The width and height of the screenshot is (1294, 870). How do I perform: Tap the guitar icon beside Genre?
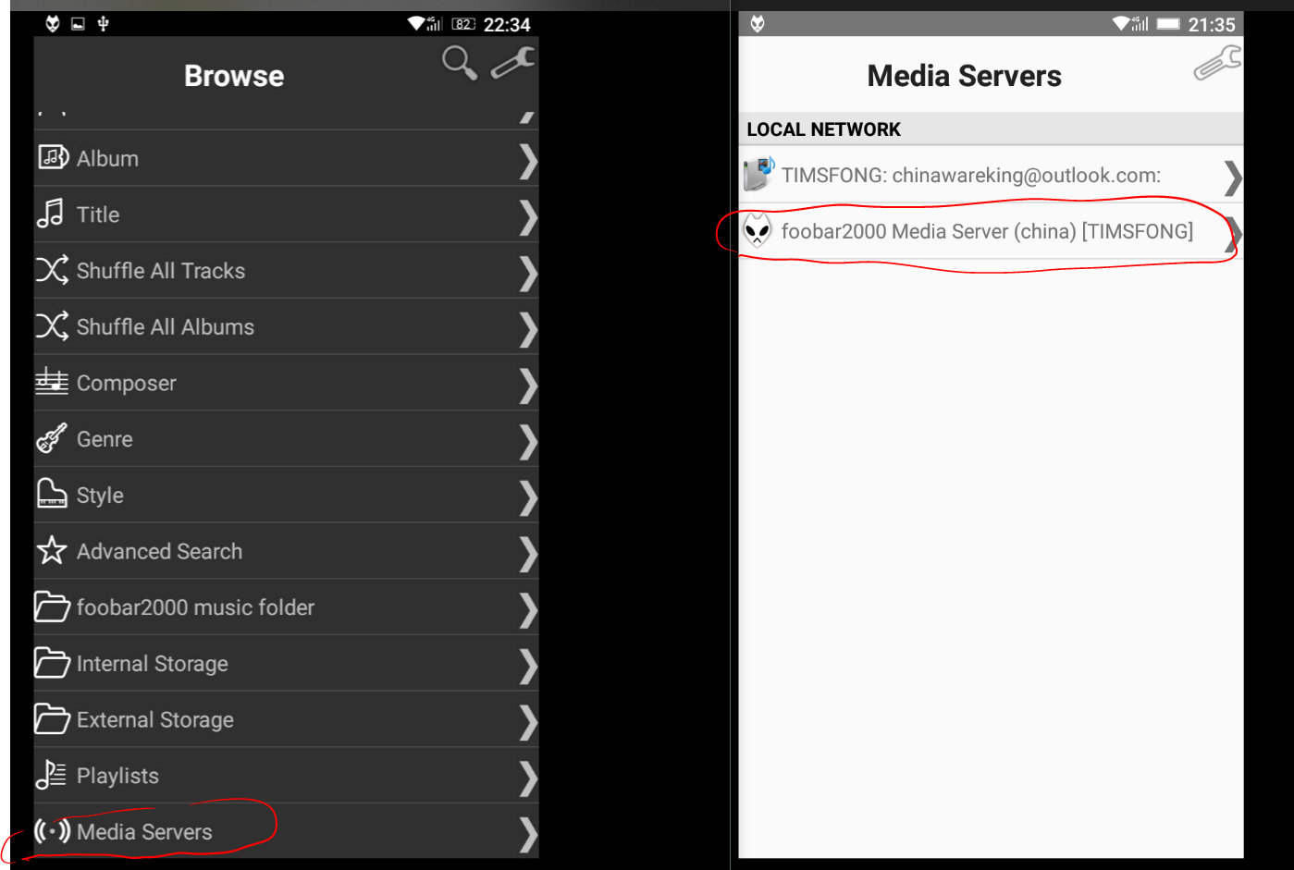52,438
